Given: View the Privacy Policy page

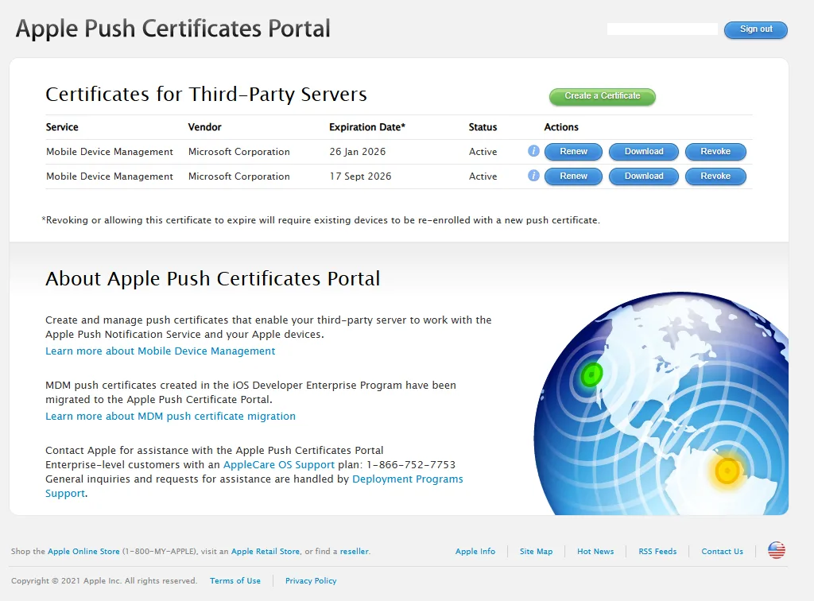Looking at the screenshot, I should [311, 580].
